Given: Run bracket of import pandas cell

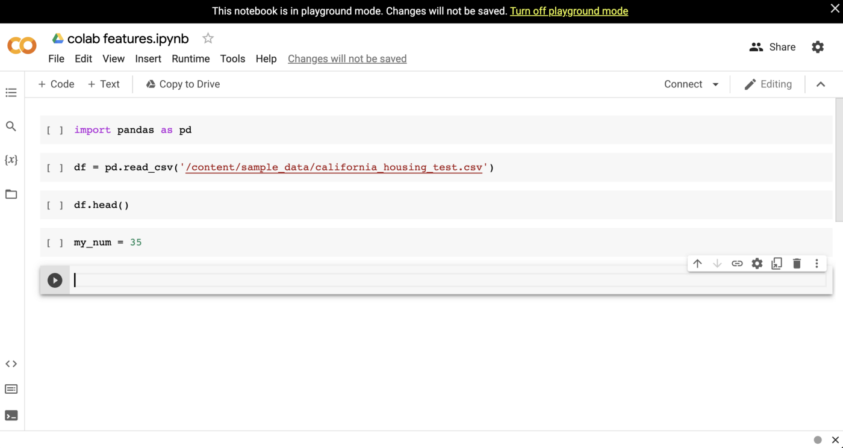Looking at the screenshot, I should [55, 130].
